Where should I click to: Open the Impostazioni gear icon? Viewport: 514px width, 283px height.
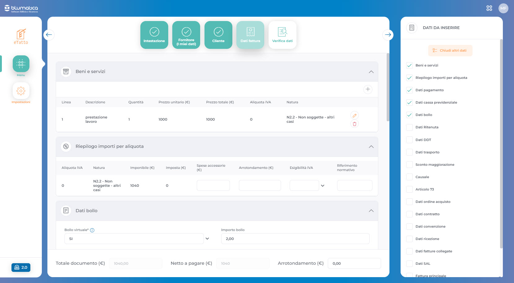pyautogui.click(x=21, y=91)
